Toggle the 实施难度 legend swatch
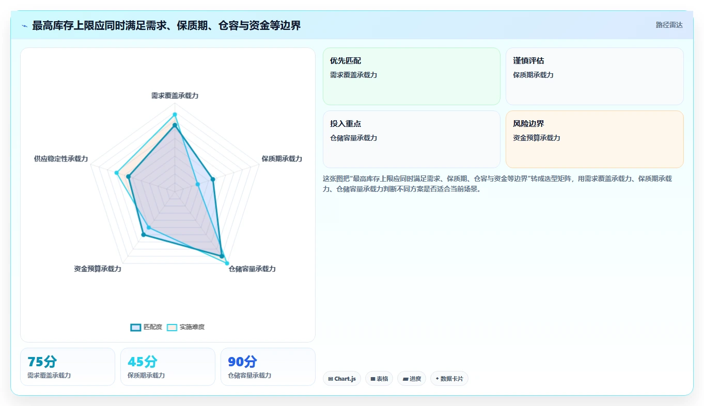Viewport: 704px width, 406px height. pyautogui.click(x=172, y=327)
